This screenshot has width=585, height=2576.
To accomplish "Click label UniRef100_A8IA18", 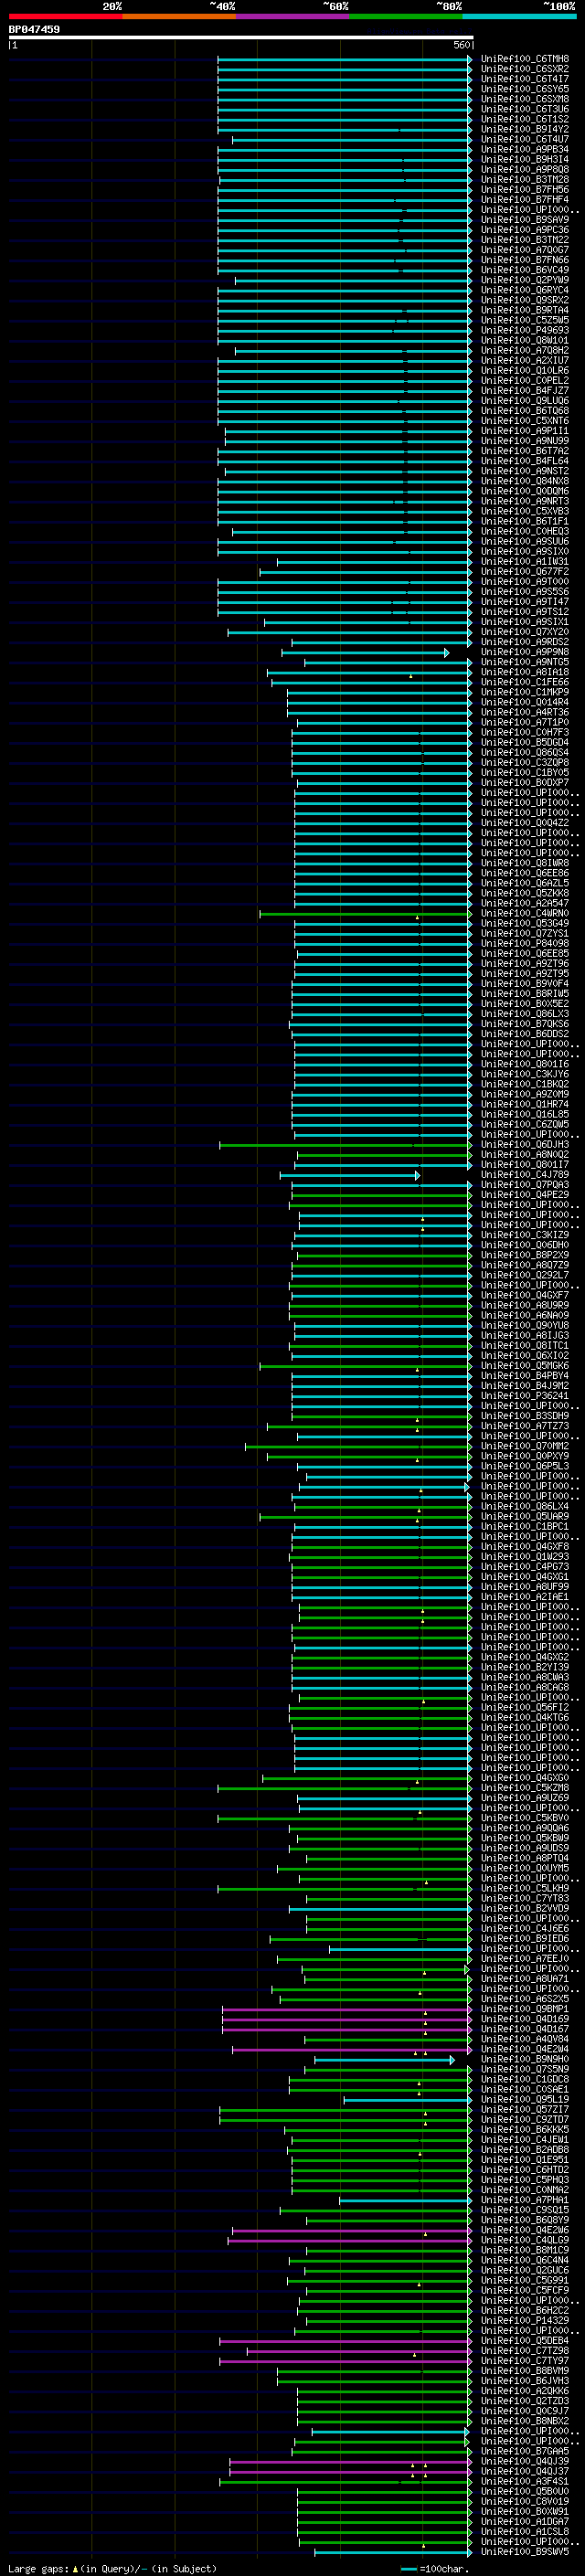I will [525, 672].
